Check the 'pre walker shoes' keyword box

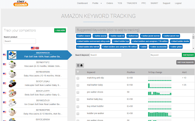78,92
